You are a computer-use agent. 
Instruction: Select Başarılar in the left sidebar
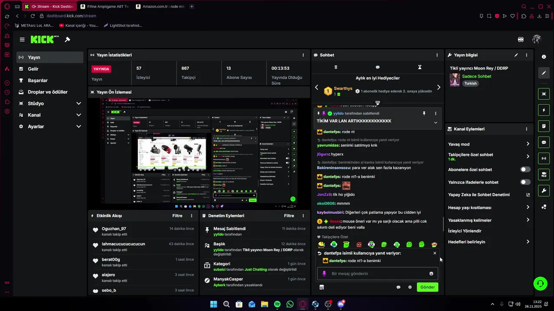(50, 80)
